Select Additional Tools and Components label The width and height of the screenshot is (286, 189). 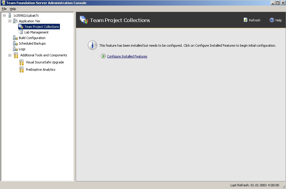click(44, 55)
